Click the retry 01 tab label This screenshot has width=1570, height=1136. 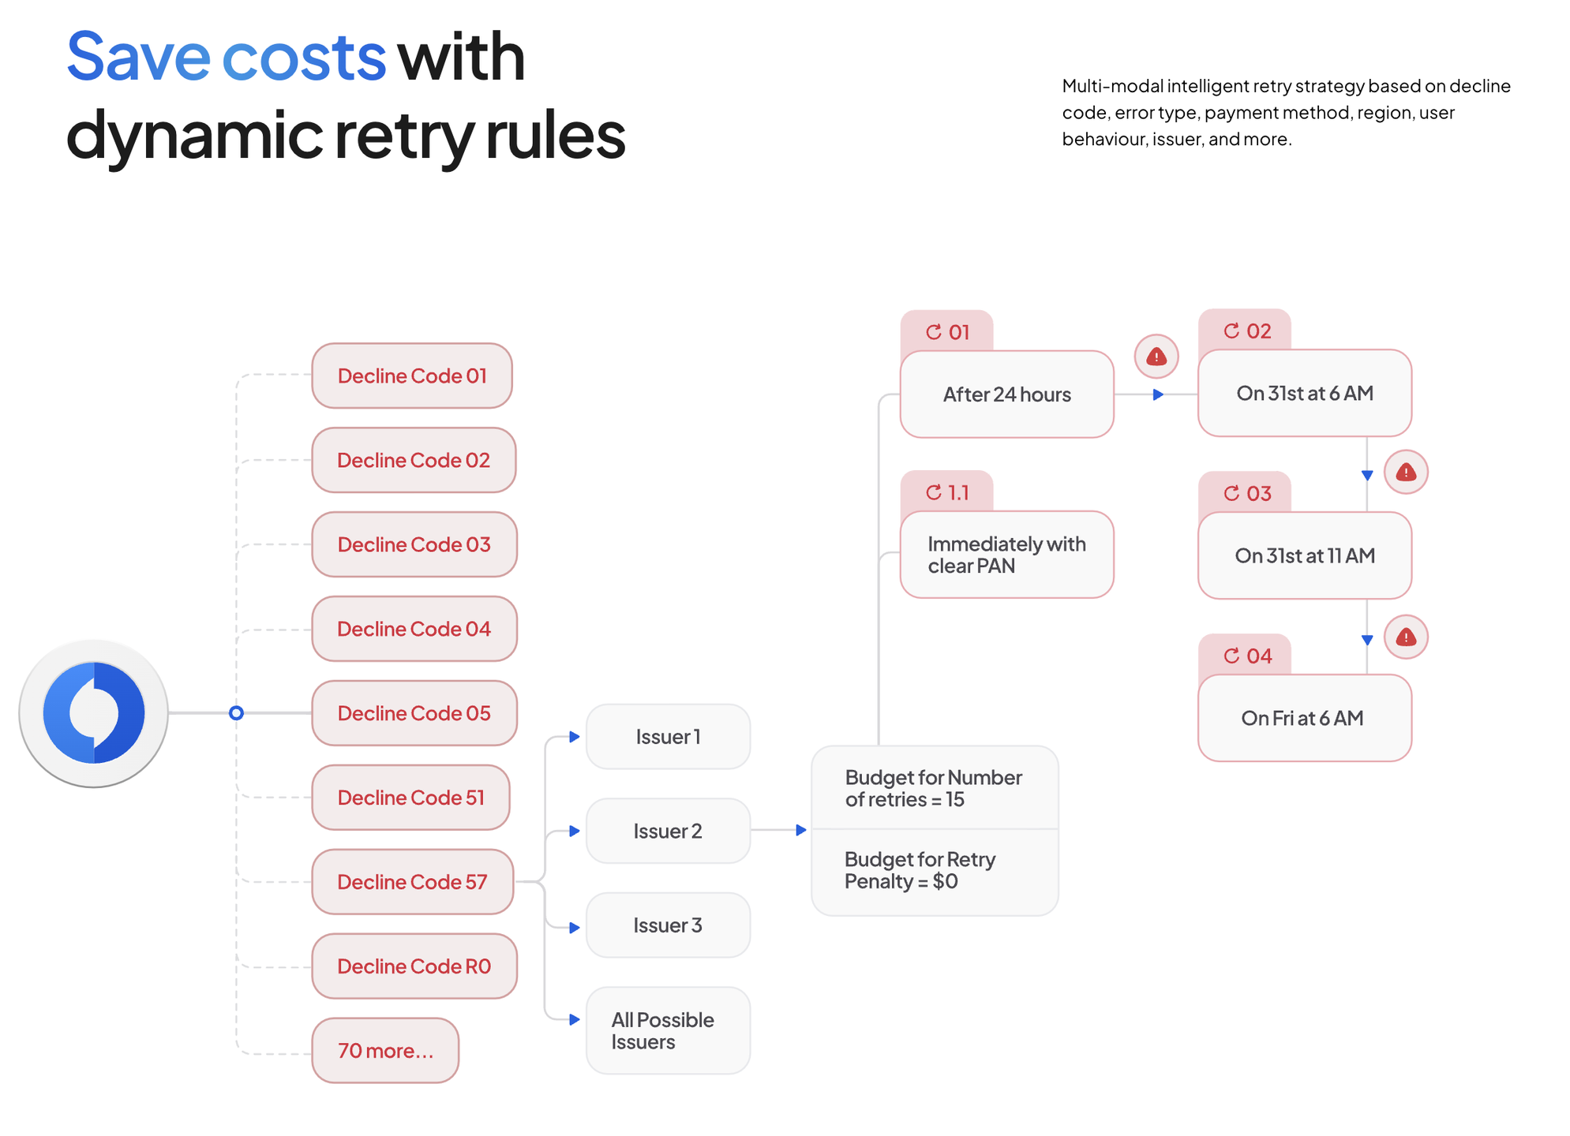tap(946, 332)
